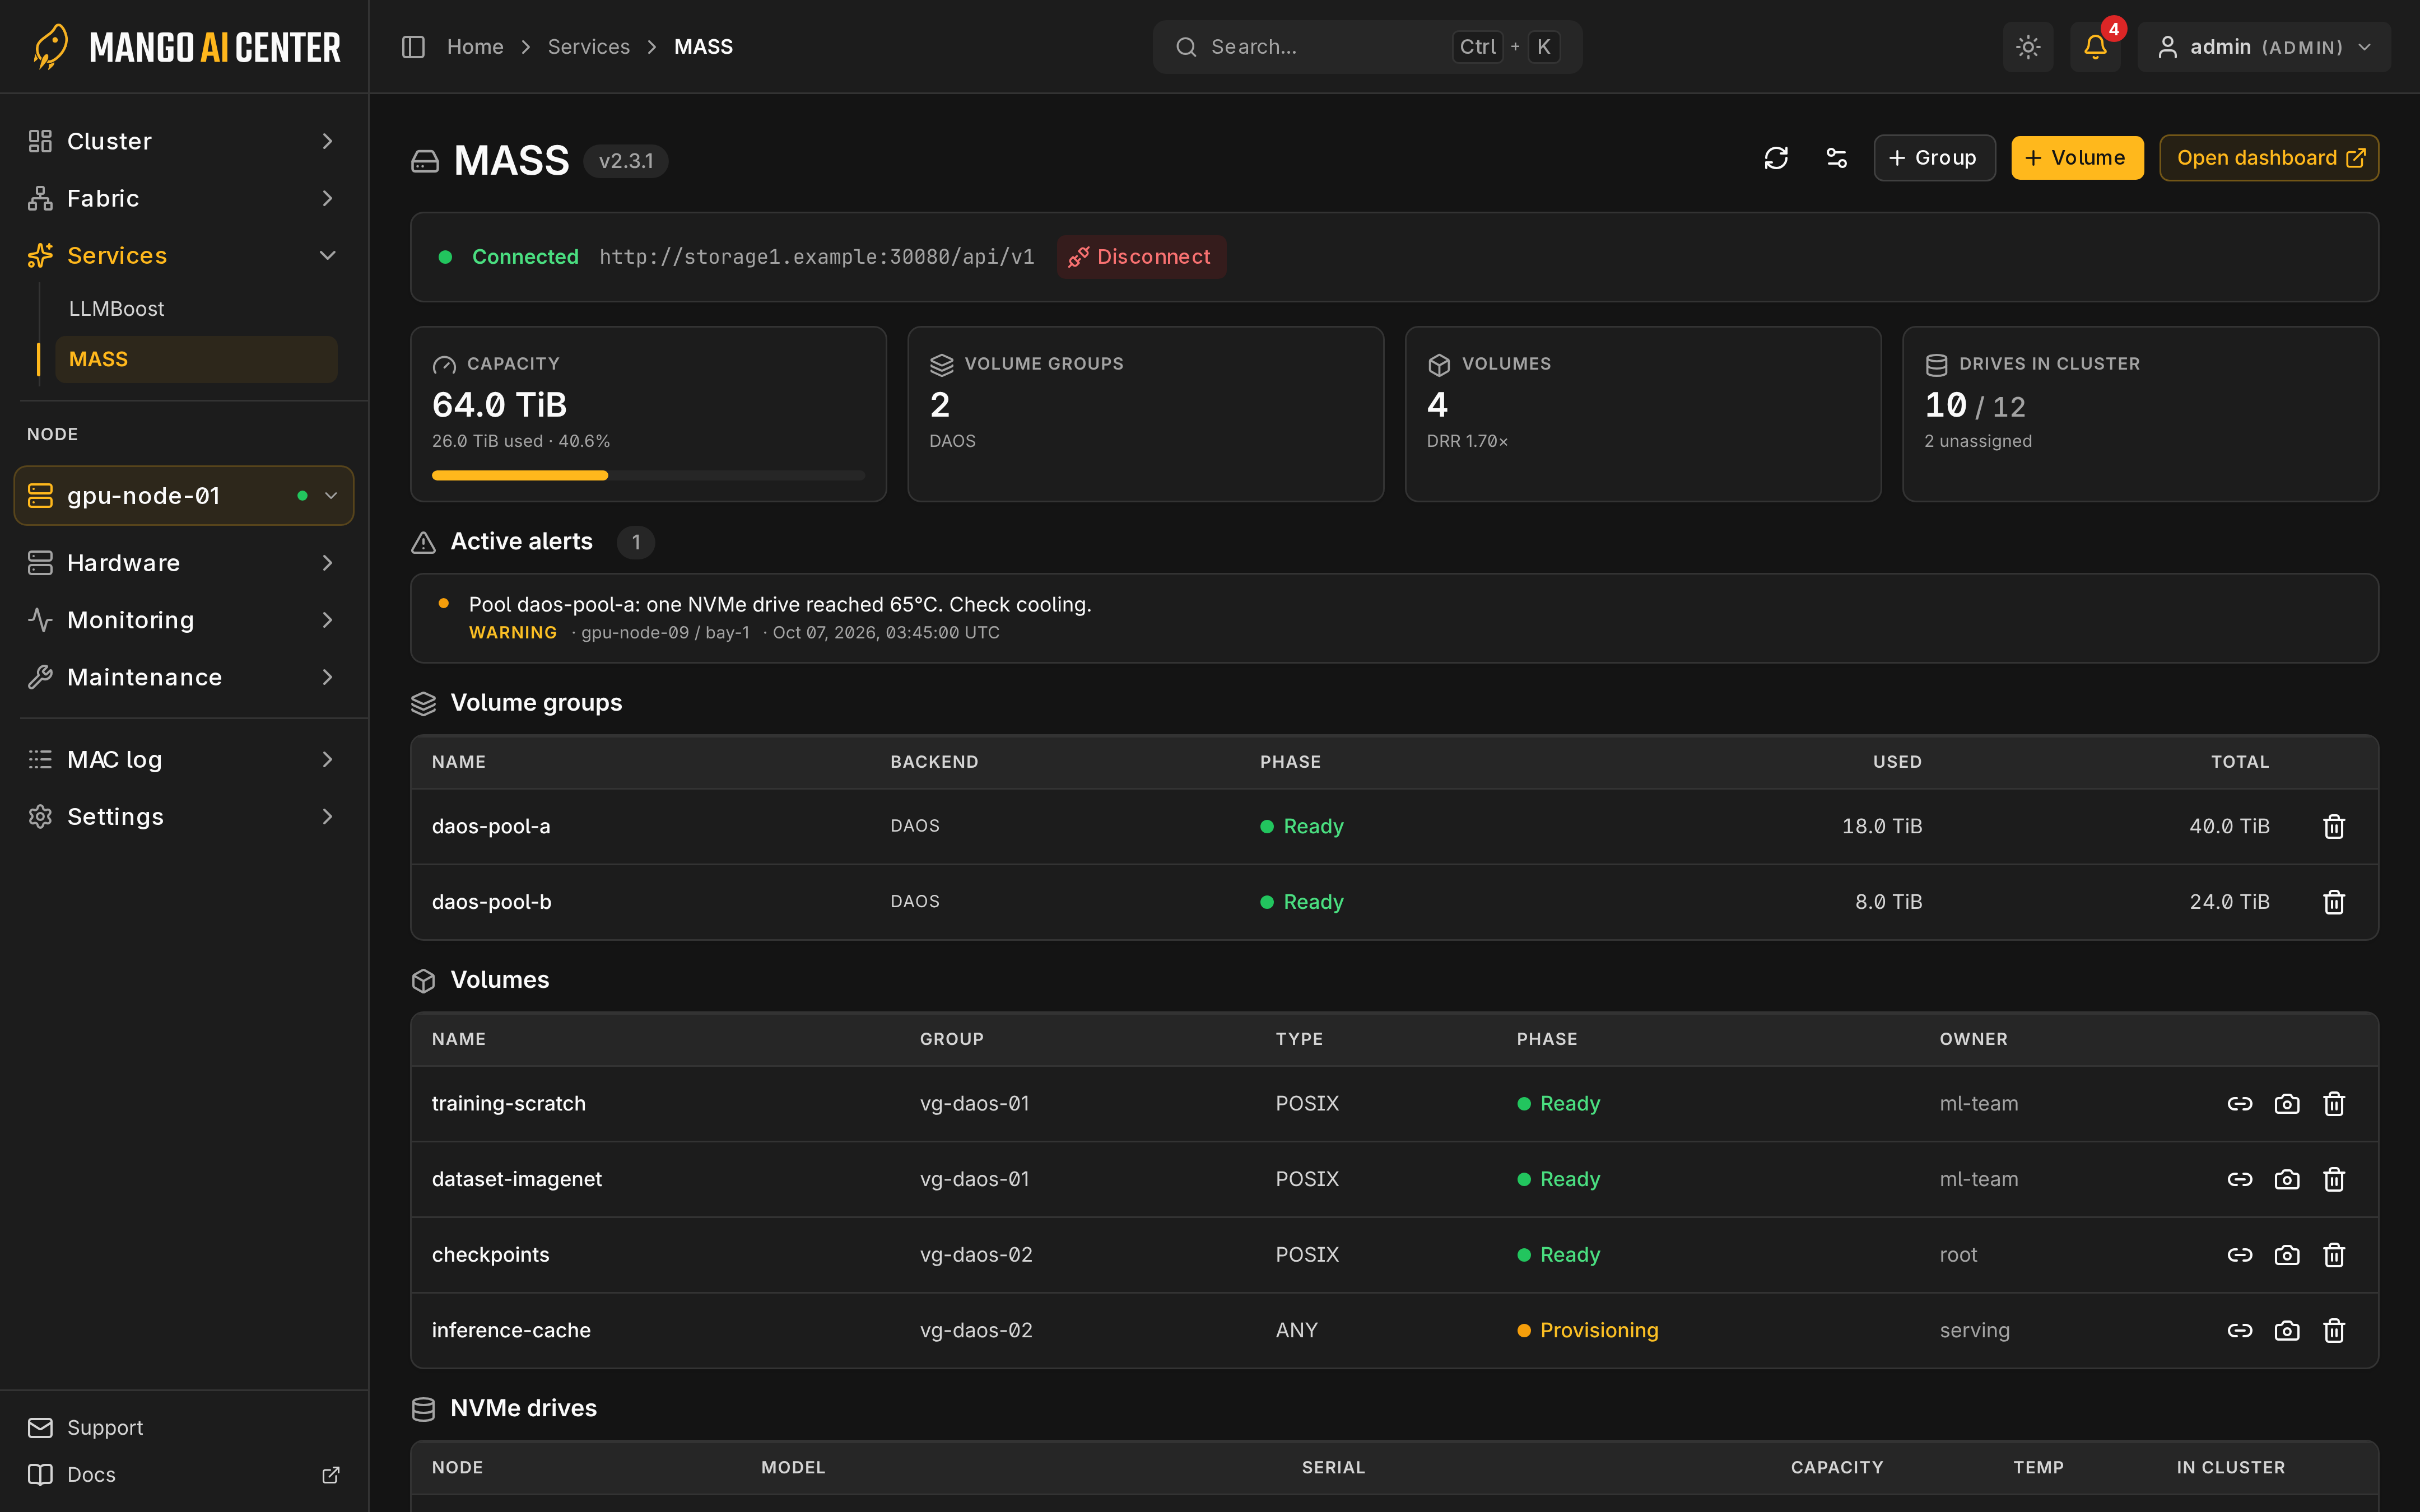Expand the Fabric menu
Screen dimensions: 2420x1512
click(184, 198)
